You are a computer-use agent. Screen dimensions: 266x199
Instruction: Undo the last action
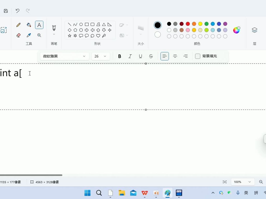pyautogui.click(x=17, y=11)
